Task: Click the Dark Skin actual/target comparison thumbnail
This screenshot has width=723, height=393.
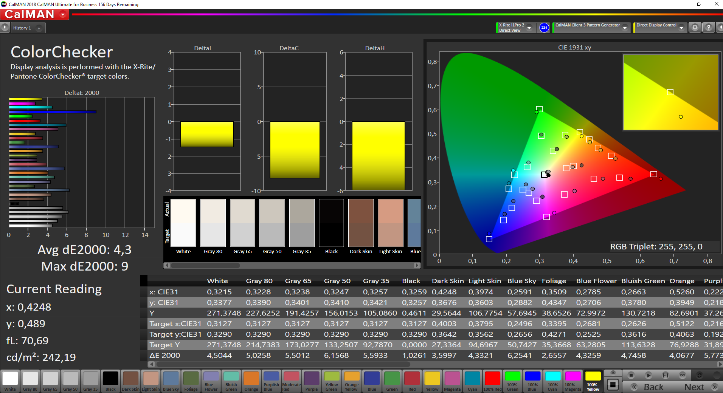Action: pos(361,223)
